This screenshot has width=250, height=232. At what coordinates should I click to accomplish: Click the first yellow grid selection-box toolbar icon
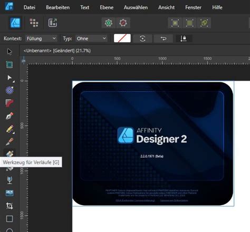[175, 23]
